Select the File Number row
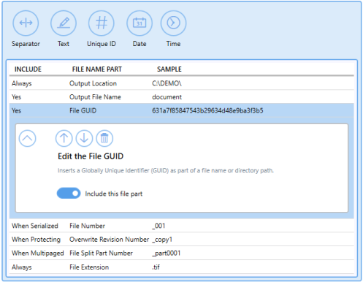Screen dimensions: 363x282 [x=182, y=226]
